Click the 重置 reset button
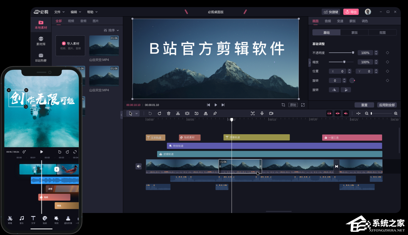This screenshot has width=408, height=235. click(x=364, y=105)
